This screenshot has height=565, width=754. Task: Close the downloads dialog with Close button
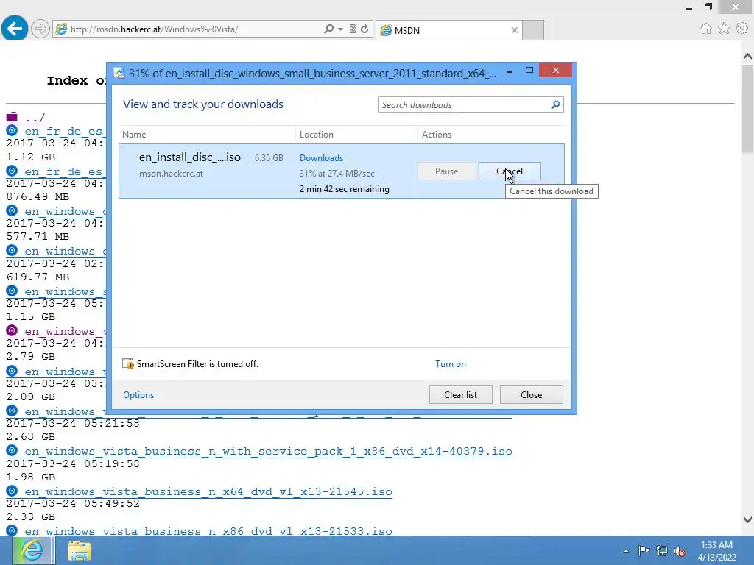(x=532, y=395)
